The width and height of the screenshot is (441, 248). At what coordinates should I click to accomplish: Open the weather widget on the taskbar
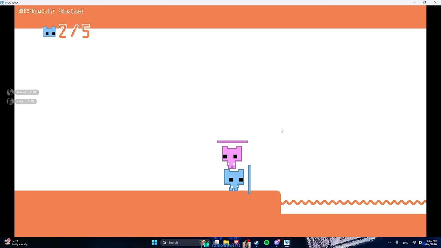point(17,242)
